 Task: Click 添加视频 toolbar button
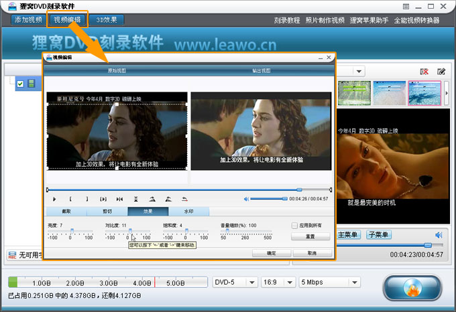click(x=28, y=19)
